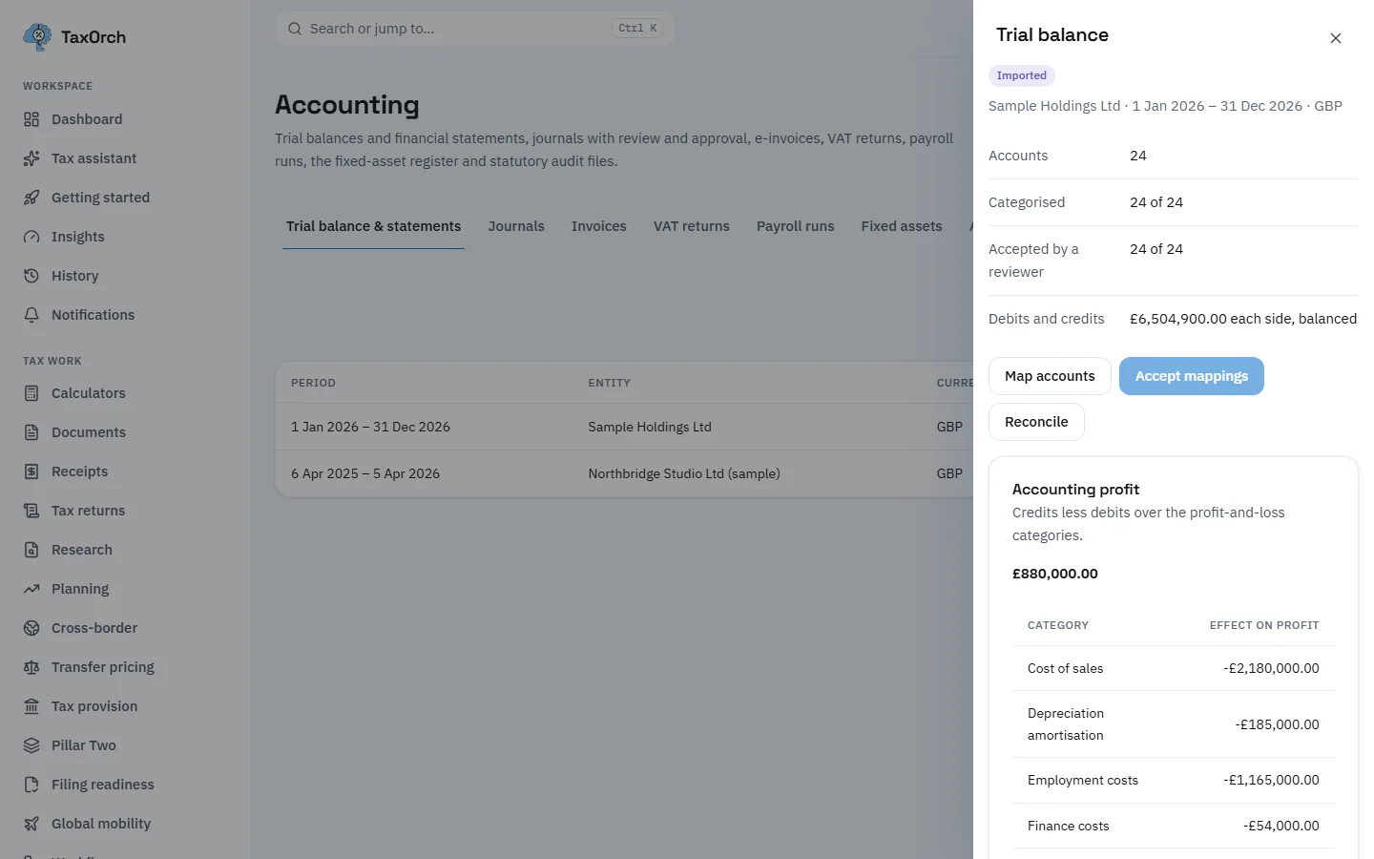1374x859 pixels.
Task: Click the Cost of sales category row
Action: point(1174,668)
